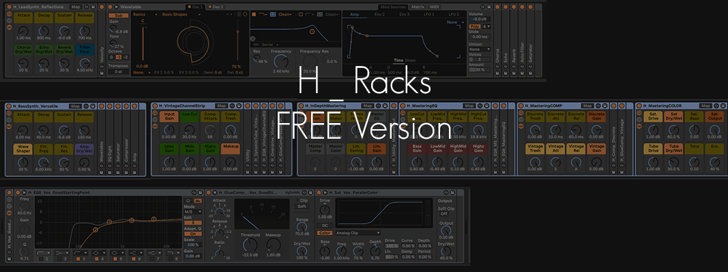The width and height of the screenshot is (728, 272).
Task: Enable EQ Eight band 1 checkbox
Action: (x=41, y=258)
